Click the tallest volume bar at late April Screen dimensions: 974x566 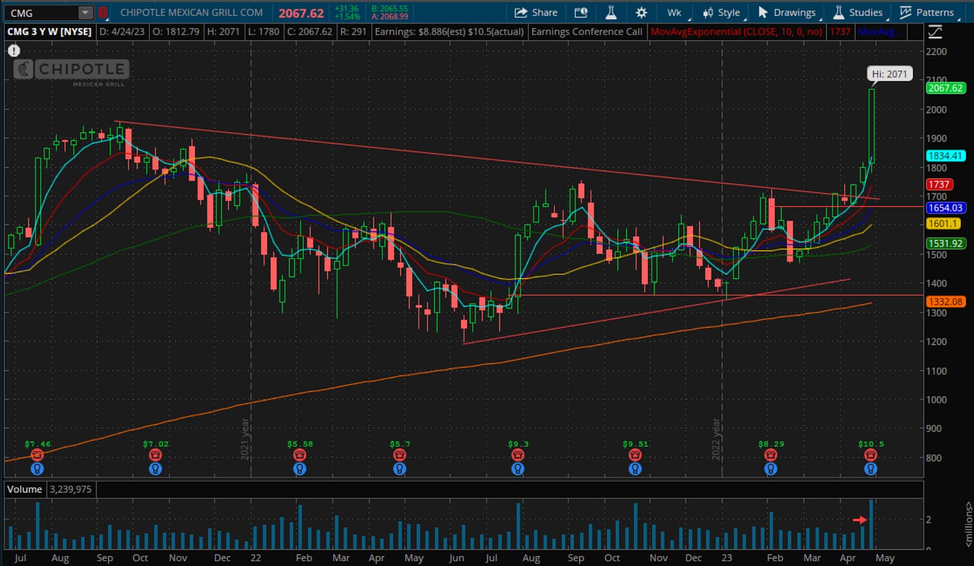[871, 525]
